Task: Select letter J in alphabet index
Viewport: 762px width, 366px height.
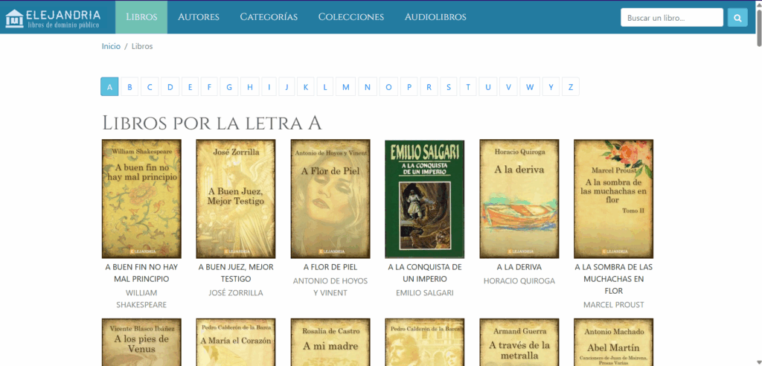Action: 286,87
